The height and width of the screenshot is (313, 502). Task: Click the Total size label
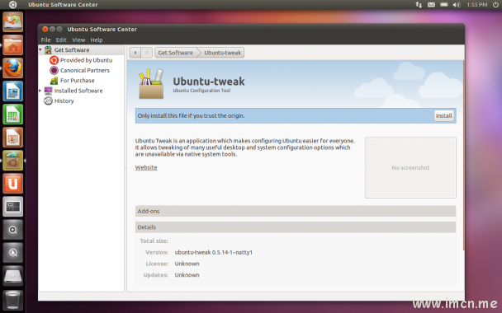tap(154, 241)
